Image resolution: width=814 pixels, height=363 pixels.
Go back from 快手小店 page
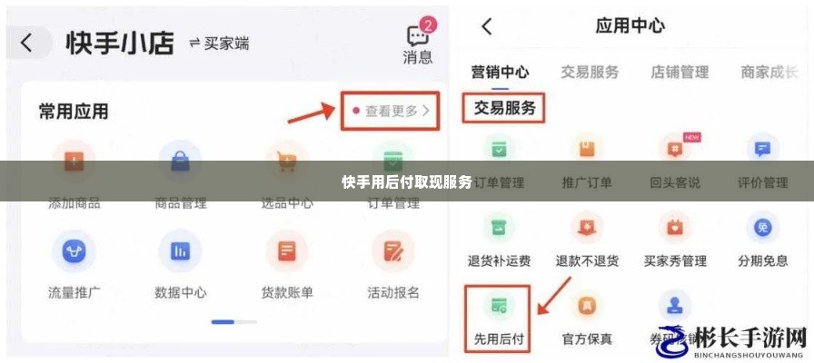(27, 44)
